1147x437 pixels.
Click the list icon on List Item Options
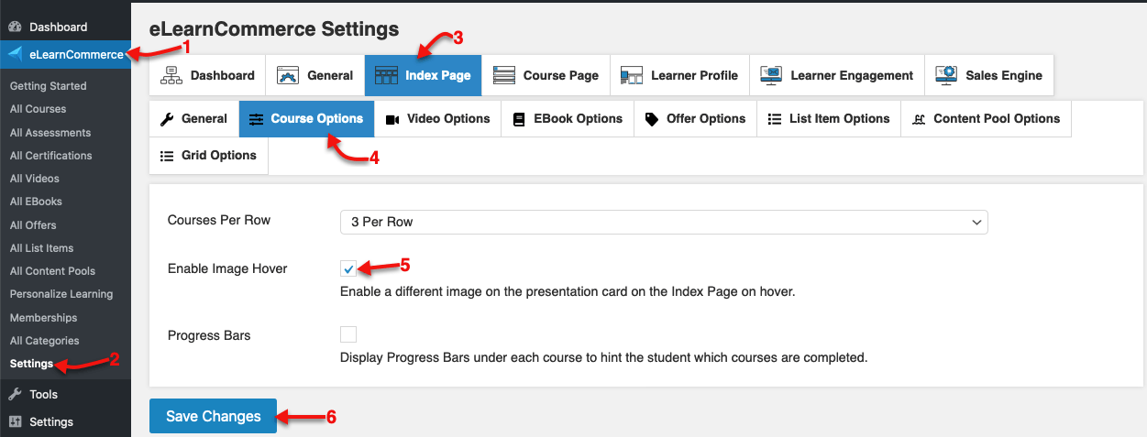(x=775, y=118)
